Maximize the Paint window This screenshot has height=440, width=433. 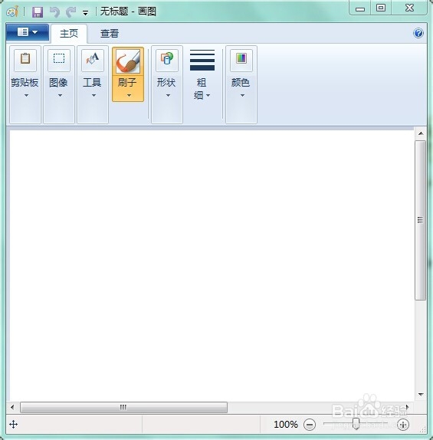coord(381,8)
